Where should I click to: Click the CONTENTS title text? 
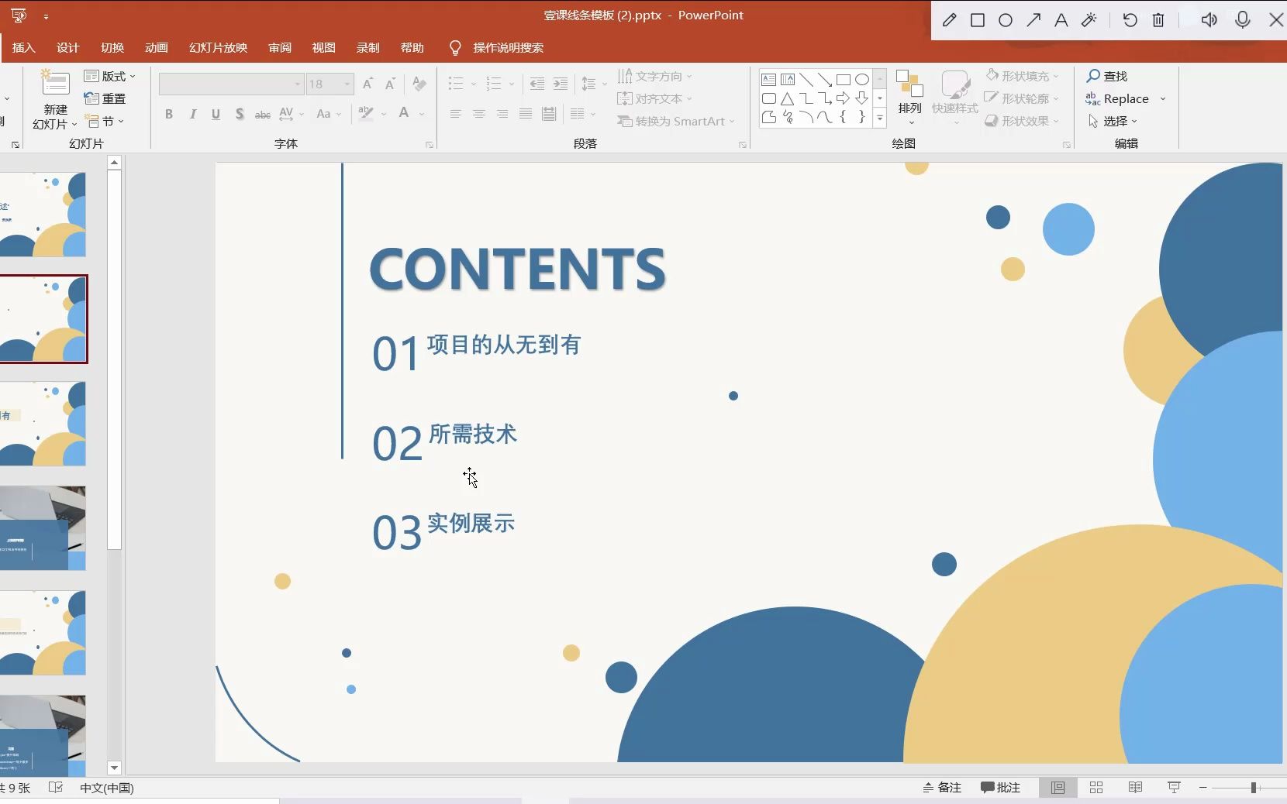tap(517, 269)
